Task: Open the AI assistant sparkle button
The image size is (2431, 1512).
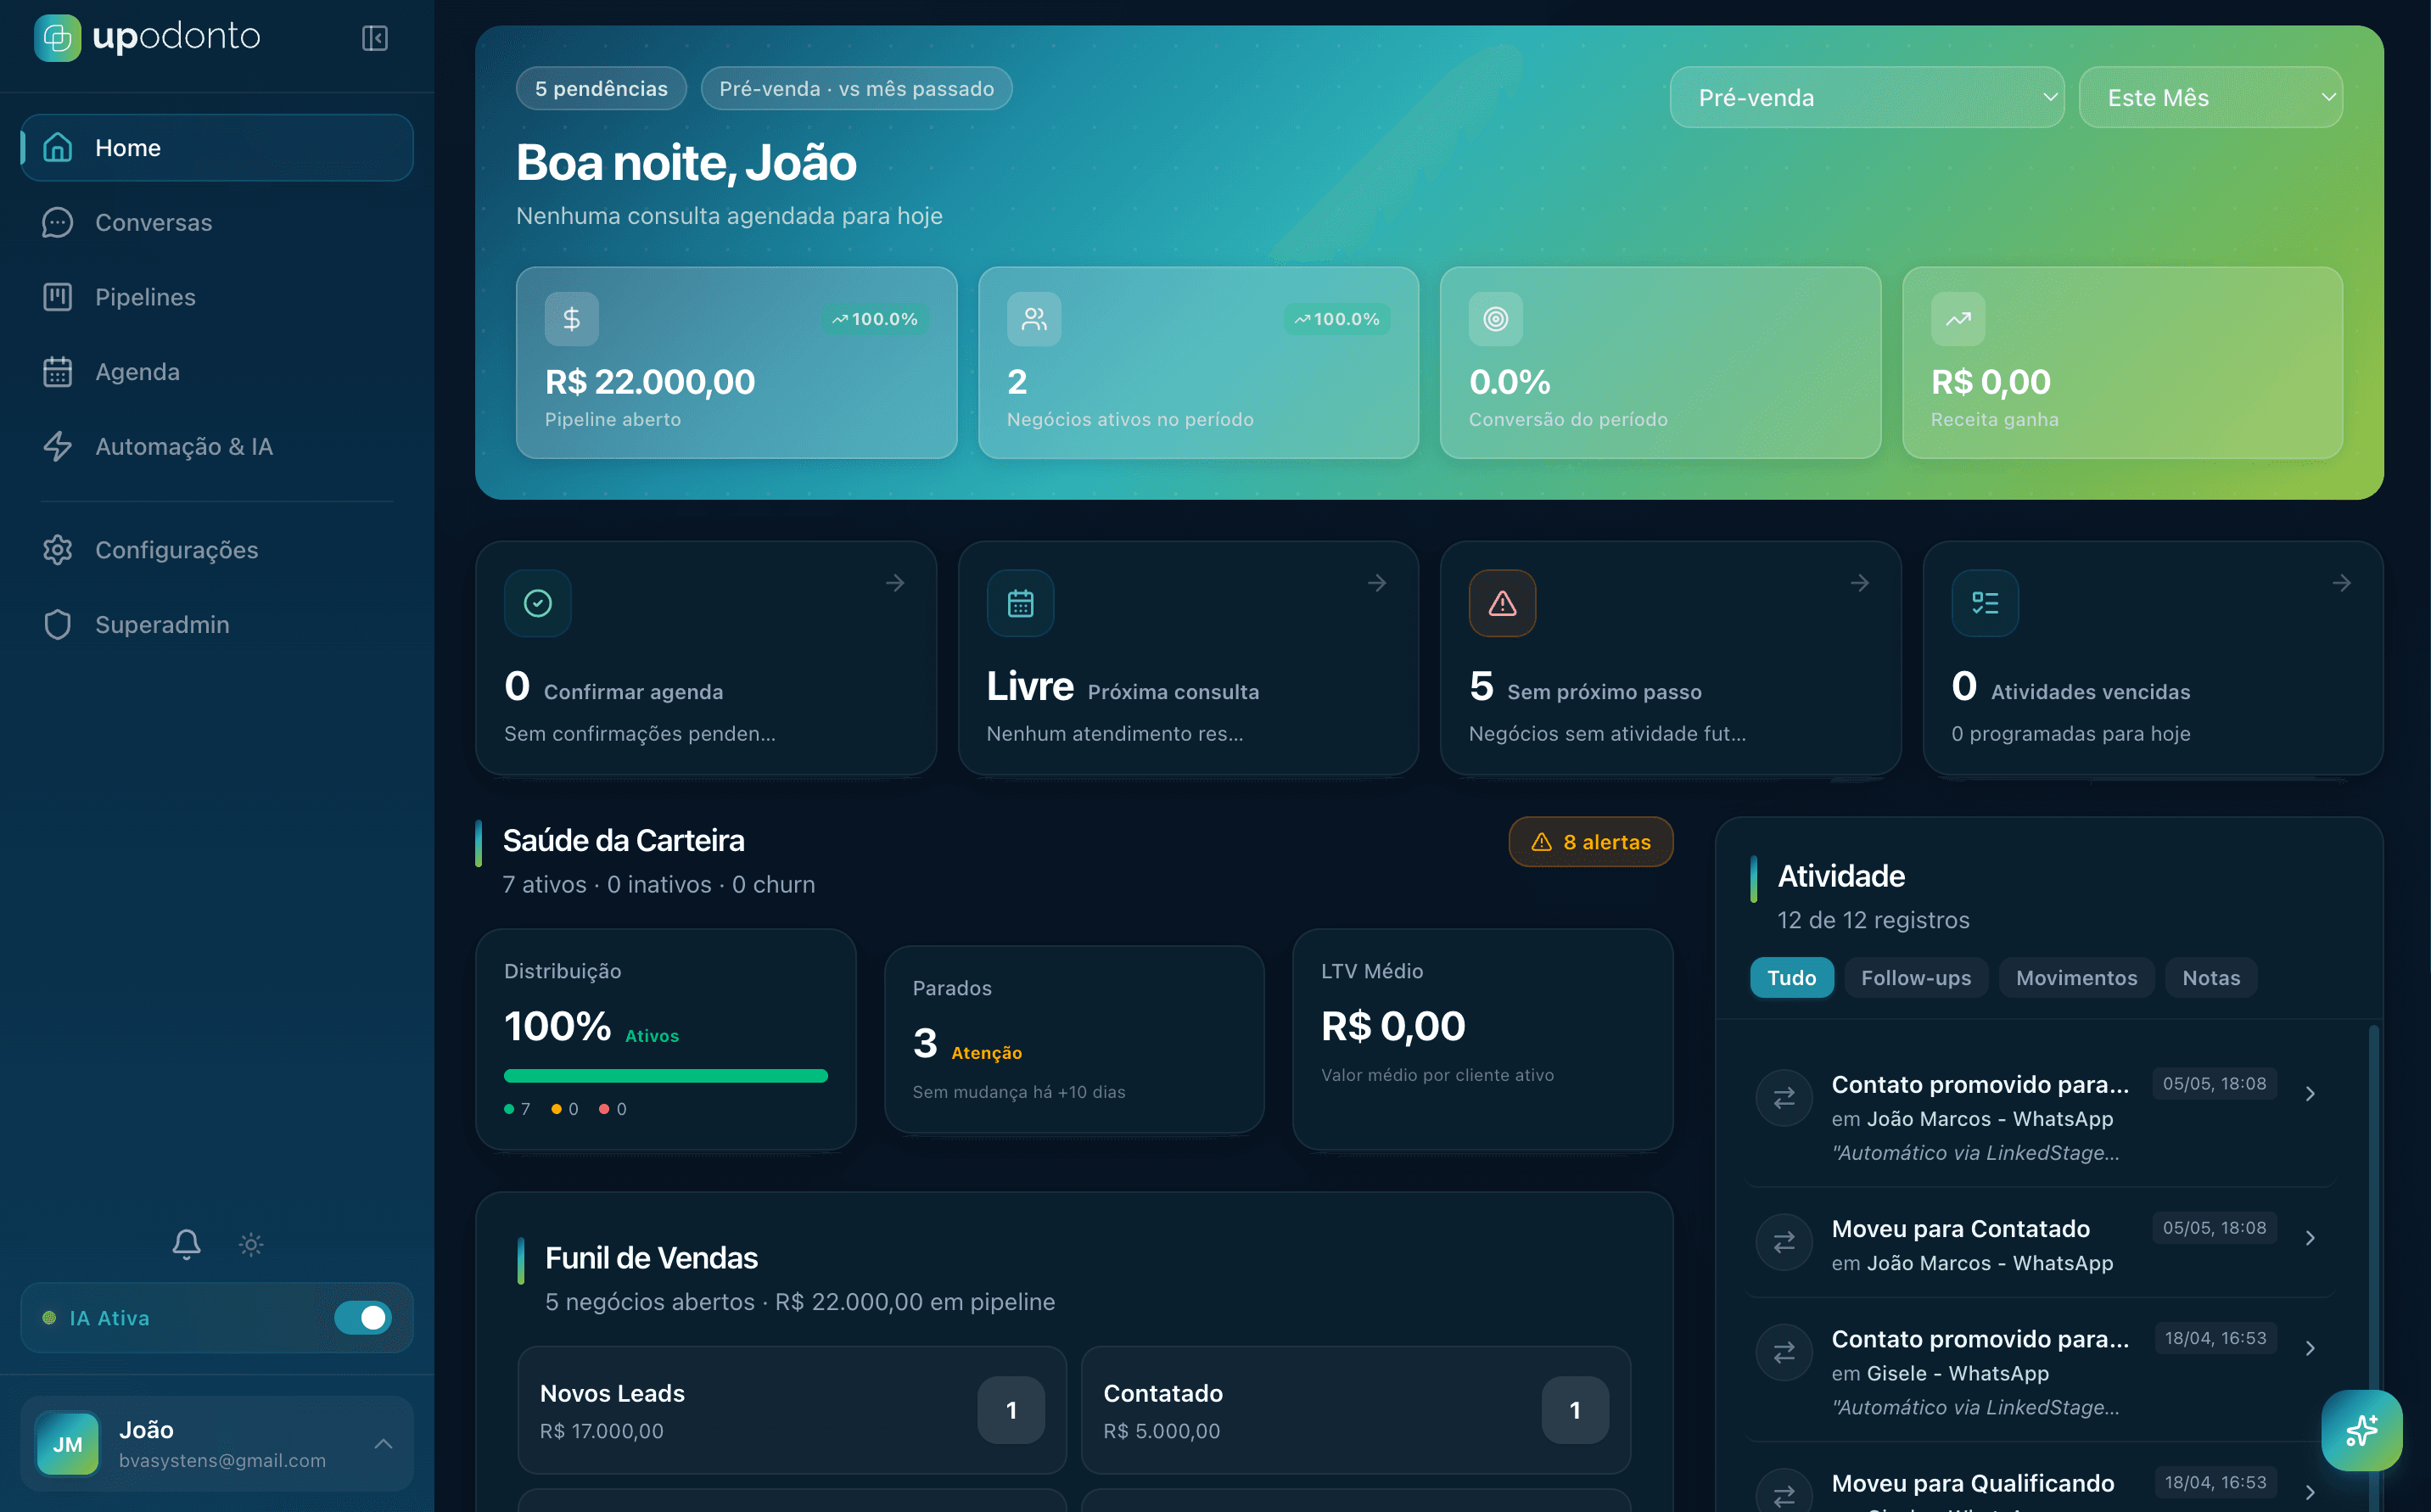Action: (x=2362, y=1431)
